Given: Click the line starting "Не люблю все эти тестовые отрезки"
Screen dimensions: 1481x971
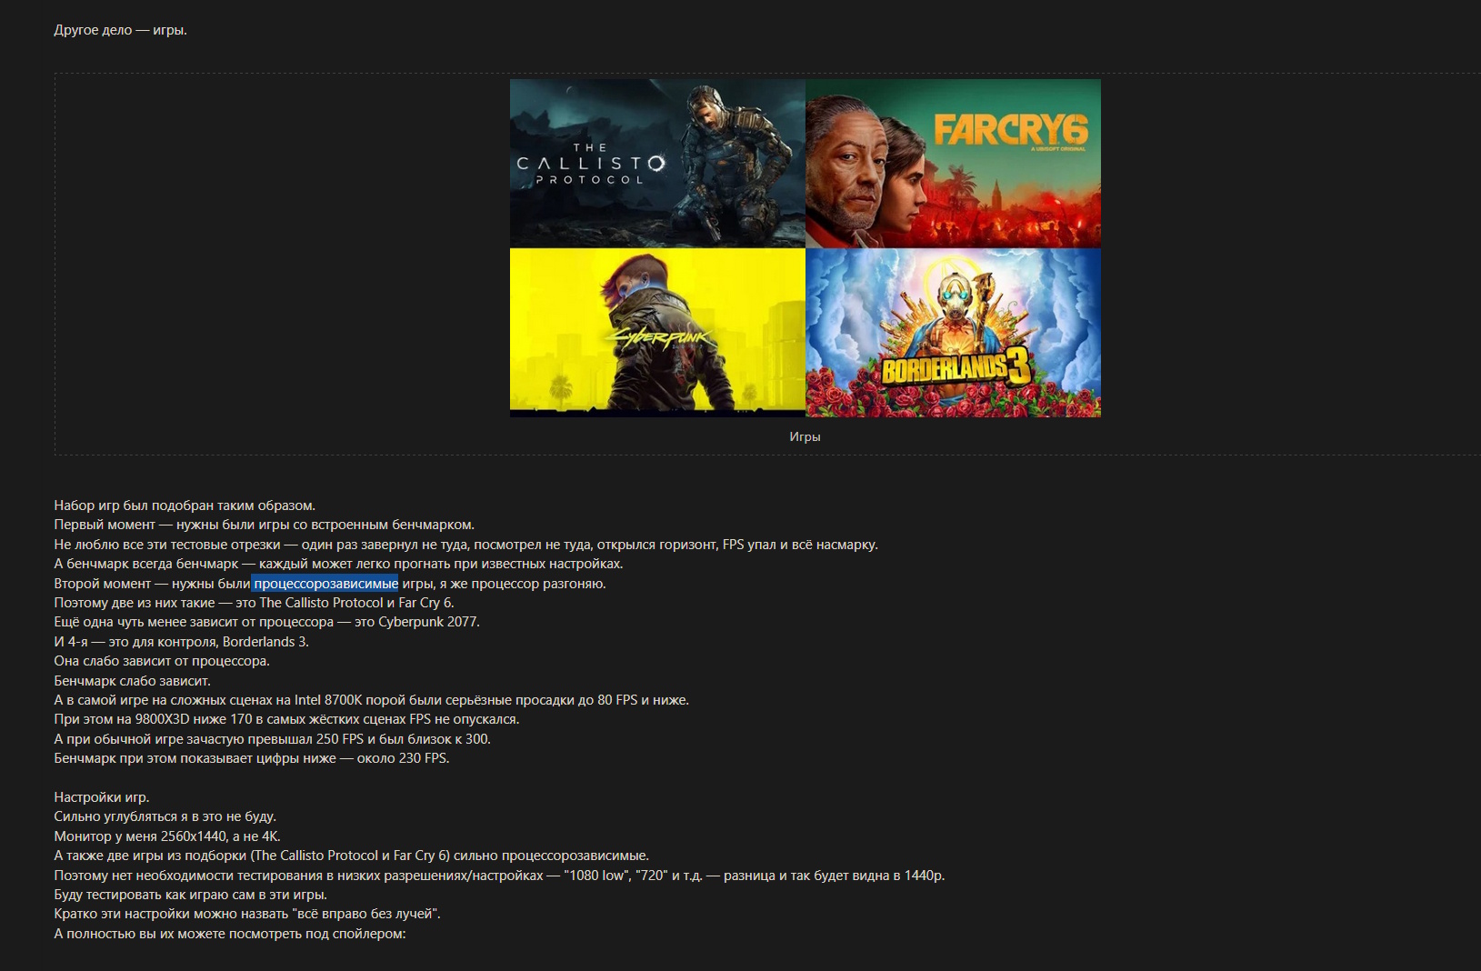Looking at the screenshot, I should pyautogui.click(x=465, y=545).
